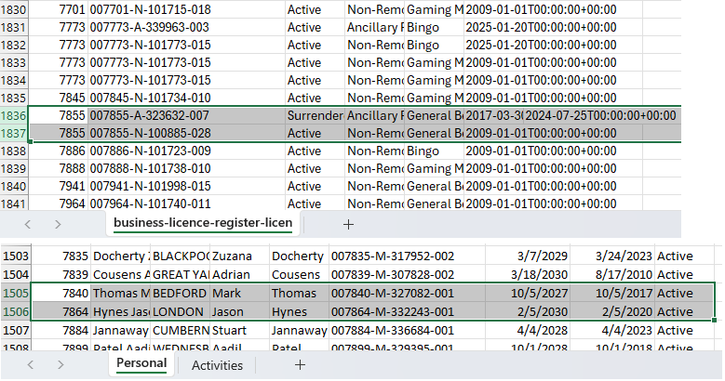
Task: Switch to the Activities sheet tab
Action: click(217, 365)
